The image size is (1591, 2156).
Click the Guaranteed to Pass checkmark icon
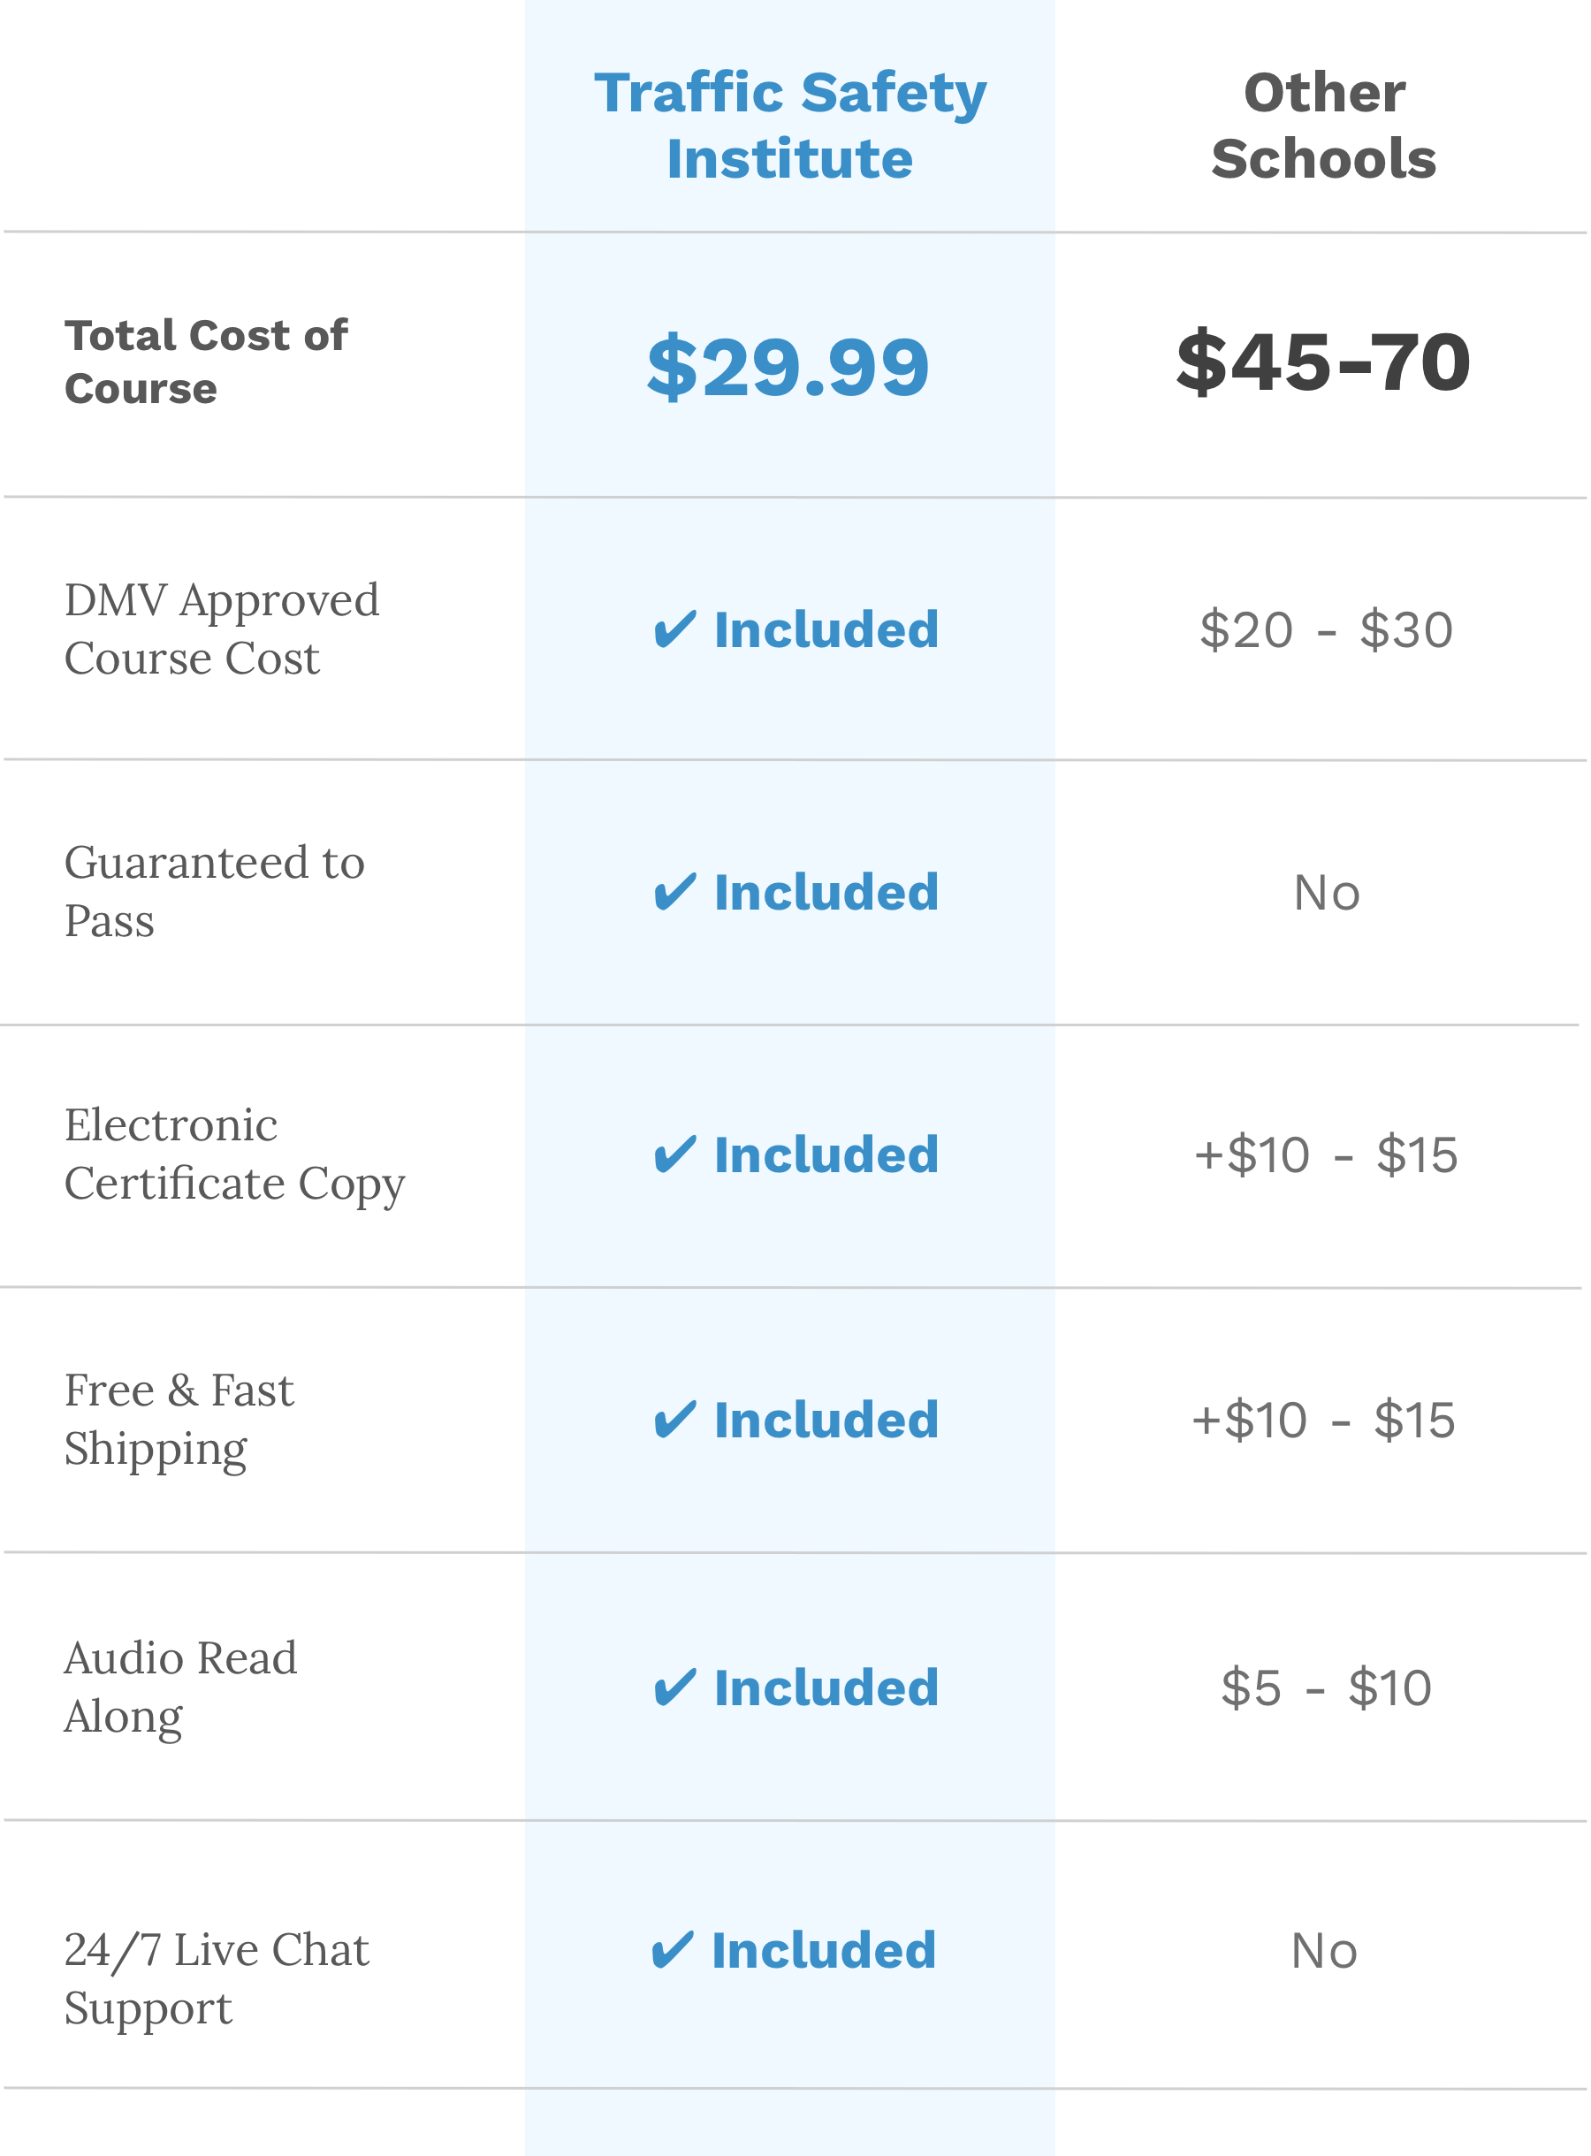tap(675, 894)
